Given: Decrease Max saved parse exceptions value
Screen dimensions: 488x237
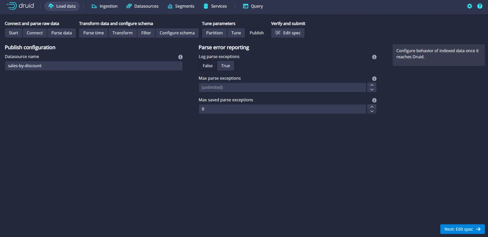Looking at the screenshot, I should [x=372, y=111].
